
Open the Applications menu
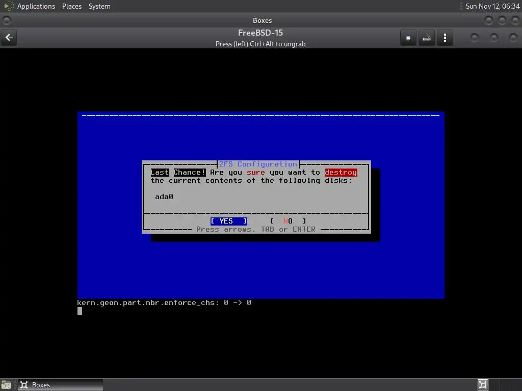point(36,6)
